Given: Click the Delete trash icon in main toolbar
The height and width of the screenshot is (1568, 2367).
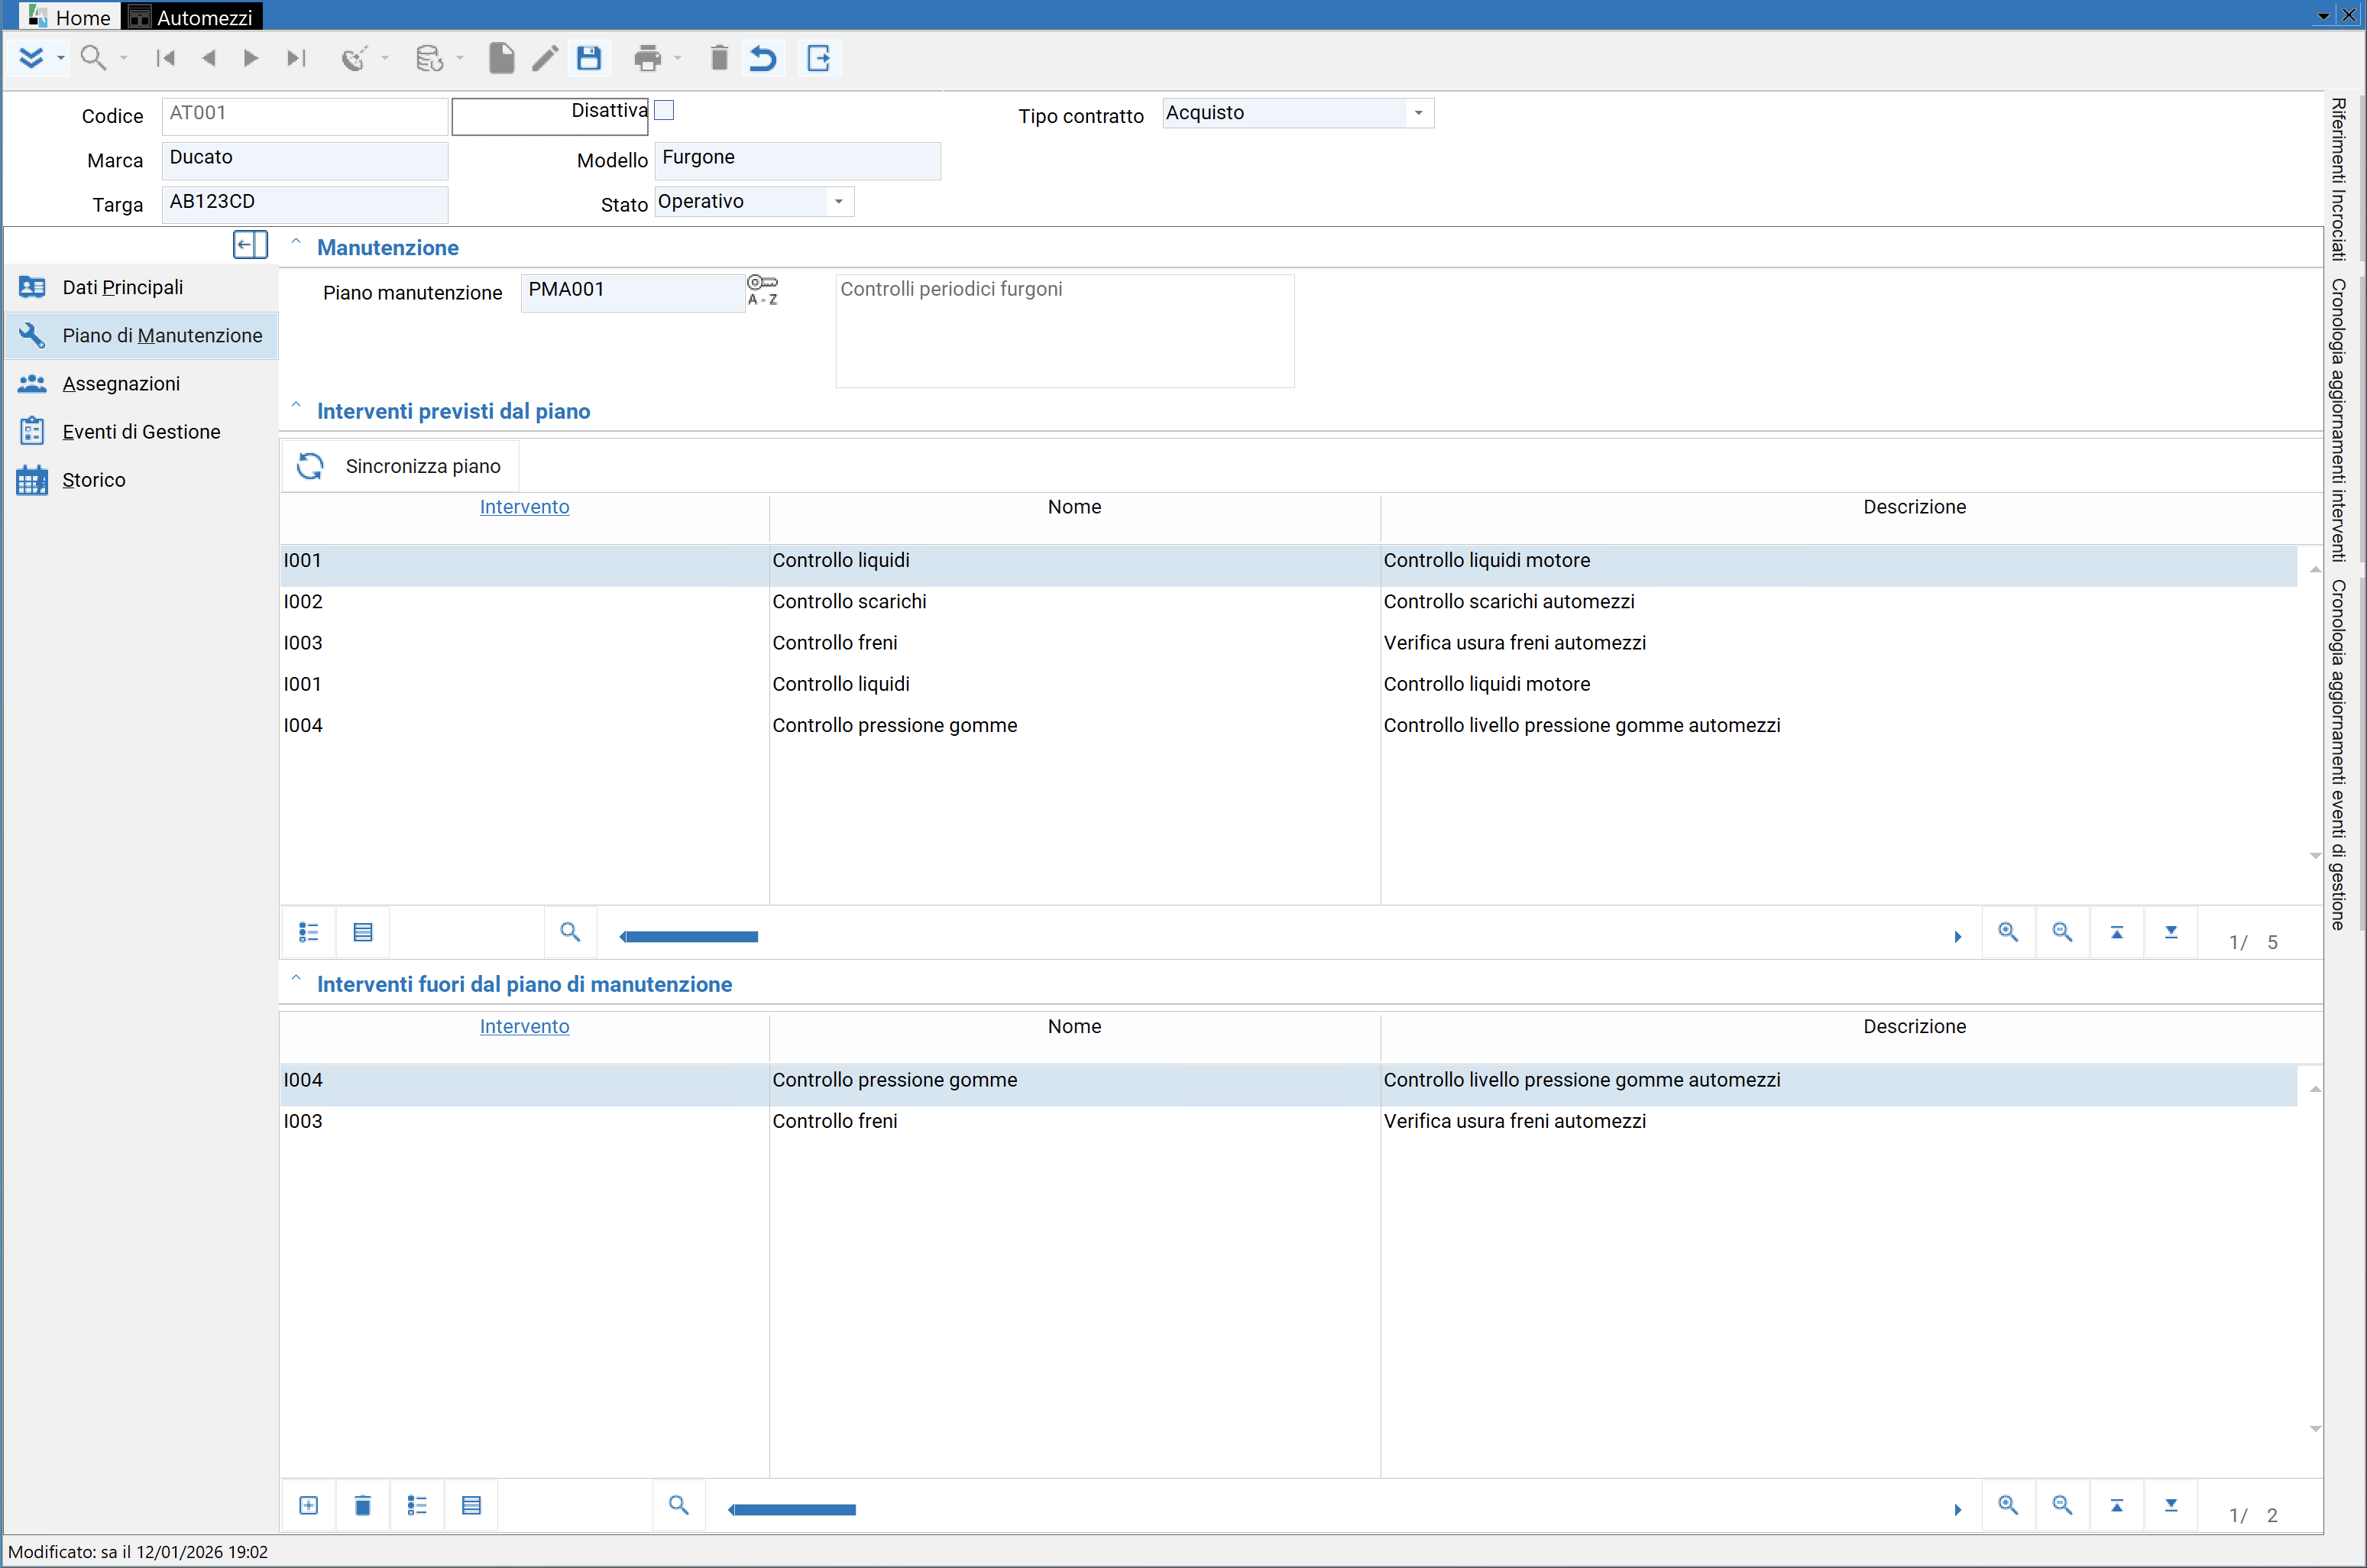Looking at the screenshot, I should [x=719, y=58].
